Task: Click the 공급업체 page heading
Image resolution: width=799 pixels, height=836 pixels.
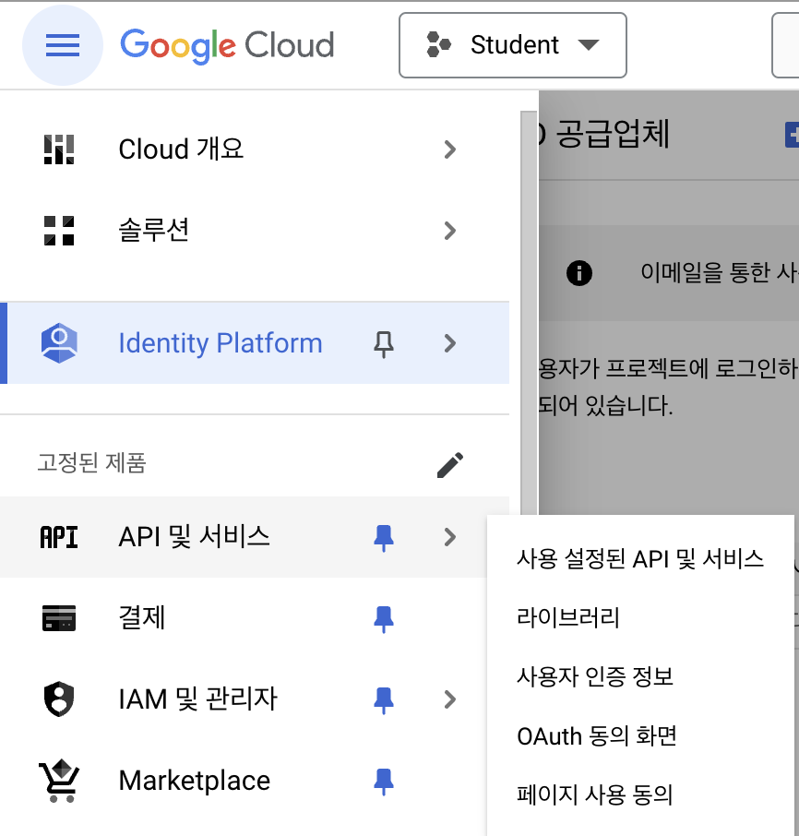Action: (x=613, y=134)
